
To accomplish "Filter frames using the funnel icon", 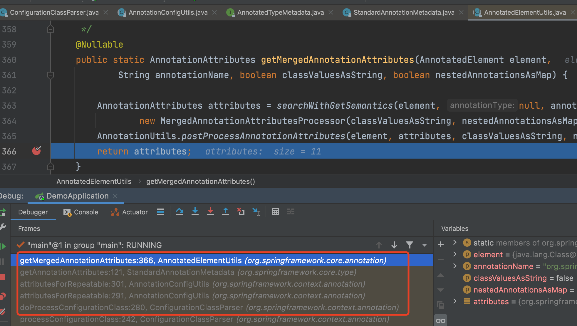I will click(409, 245).
